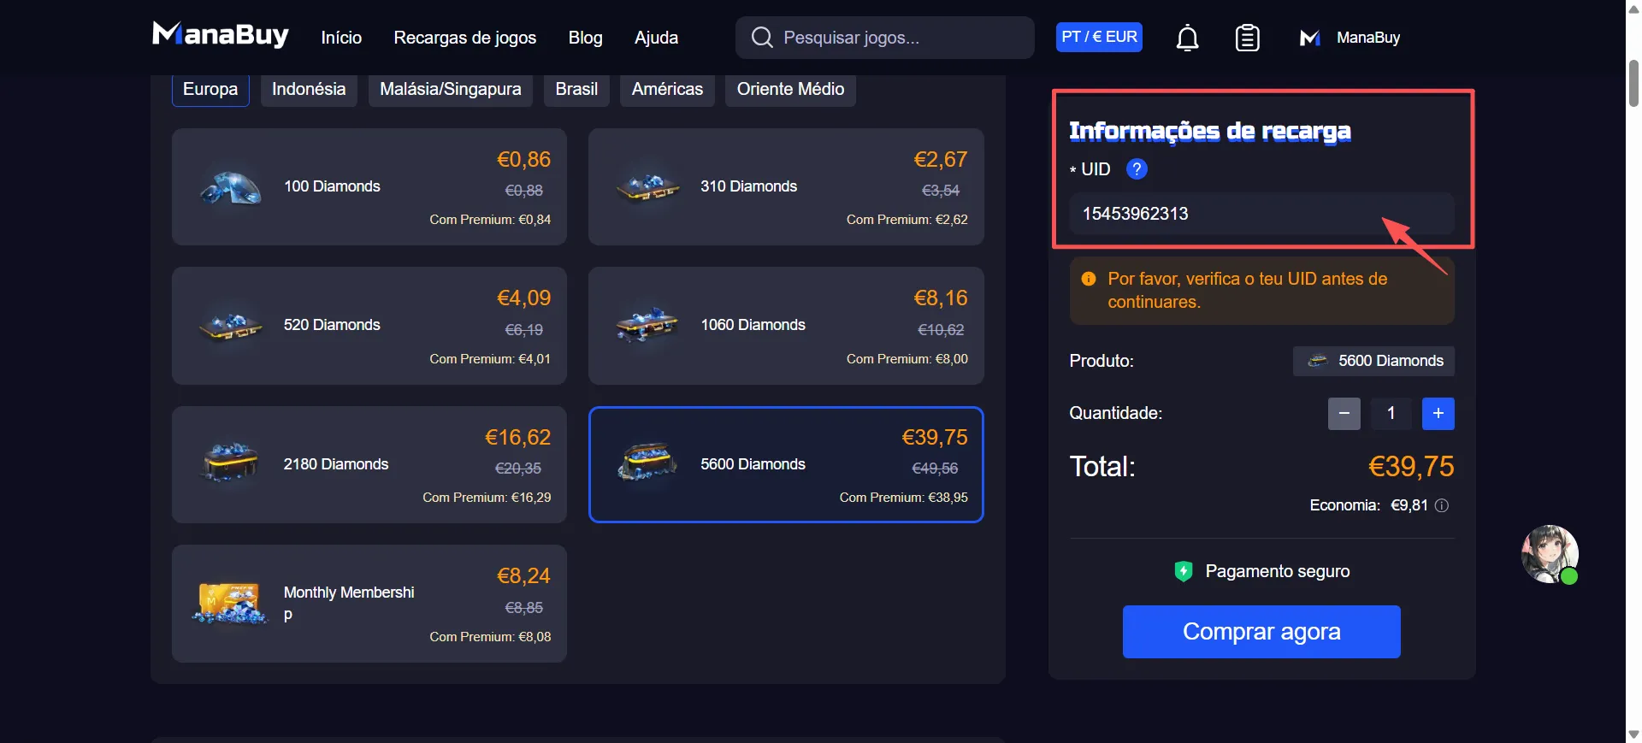Click the page scrollbar thumb
The image size is (1642, 743).
[x=1633, y=83]
